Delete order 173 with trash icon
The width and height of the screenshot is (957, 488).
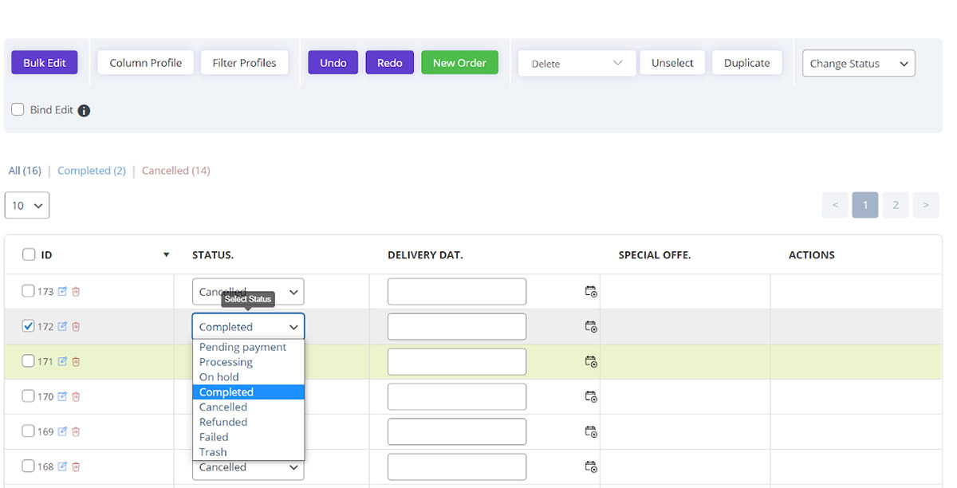pyautogui.click(x=76, y=292)
